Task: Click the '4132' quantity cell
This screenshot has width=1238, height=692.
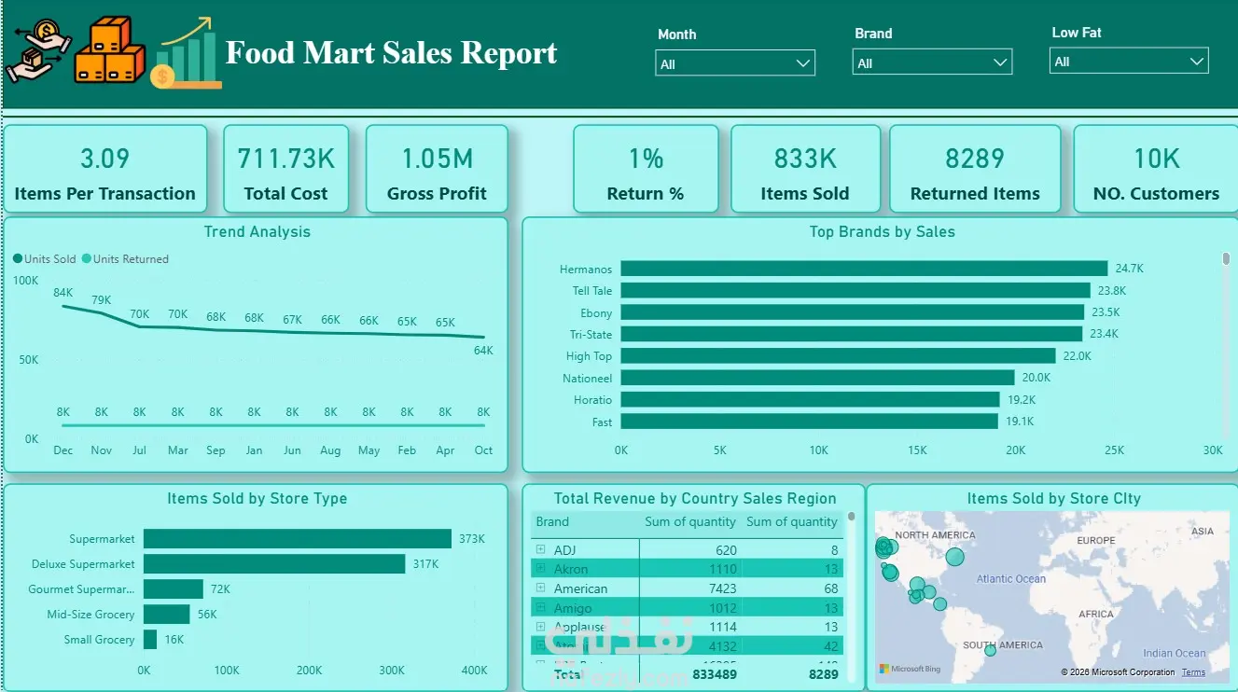Action: tap(722, 645)
